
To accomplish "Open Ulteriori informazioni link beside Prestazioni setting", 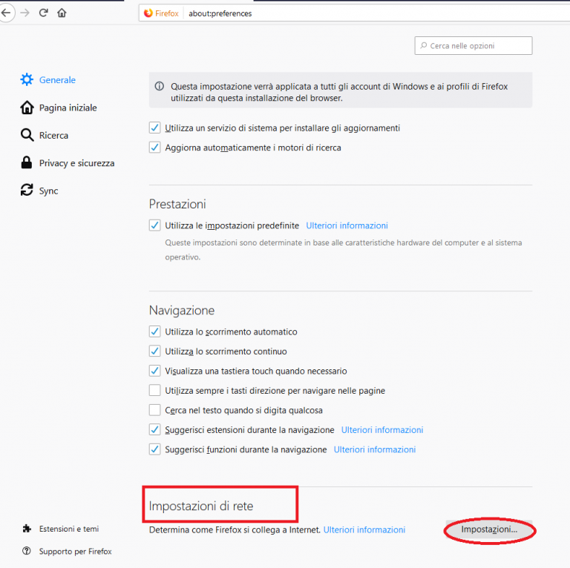I will pos(347,225).
